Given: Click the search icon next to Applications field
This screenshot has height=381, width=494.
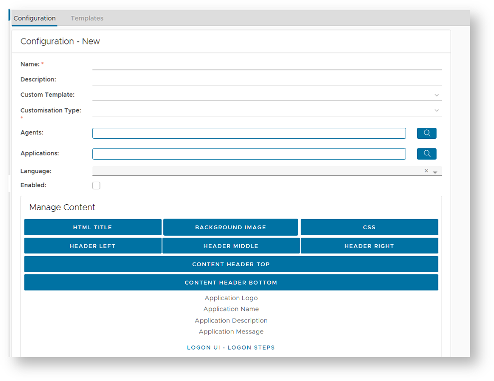Looking at the screenshot, I should point(427,154).
